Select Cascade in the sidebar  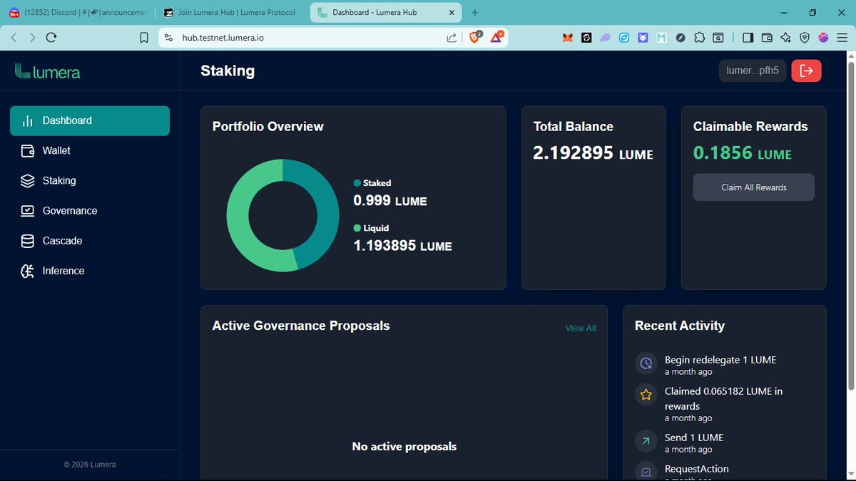pos(90,240)
